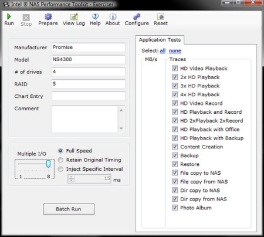Uncheck Photo Album trace
The image size is (264, 237).
(x=175, y=208)
